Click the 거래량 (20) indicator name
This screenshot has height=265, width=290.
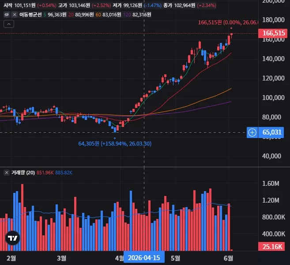click(23, 173)
